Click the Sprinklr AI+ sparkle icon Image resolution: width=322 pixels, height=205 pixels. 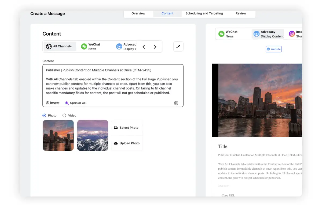tap(67, 103)
